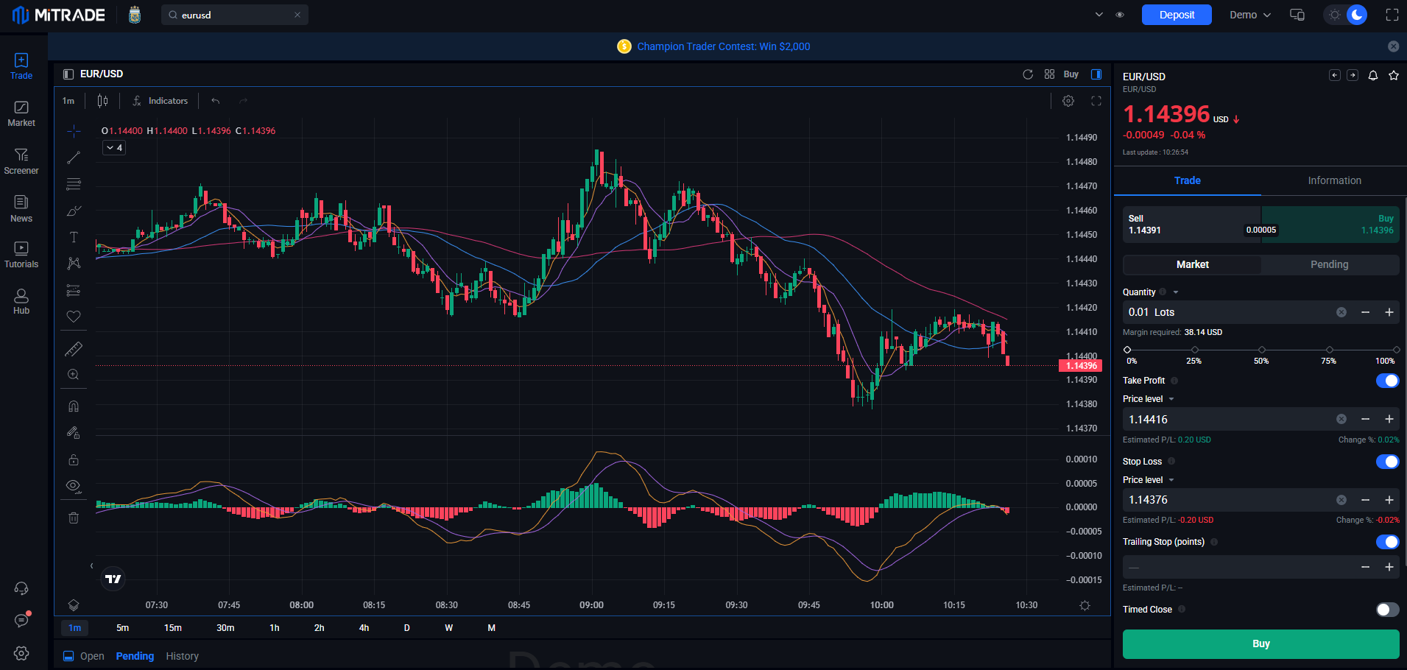The height and width of the screenshot is (670, 1407).
Task: Open the Trade section in sidebar
Action: pos(21,66)
